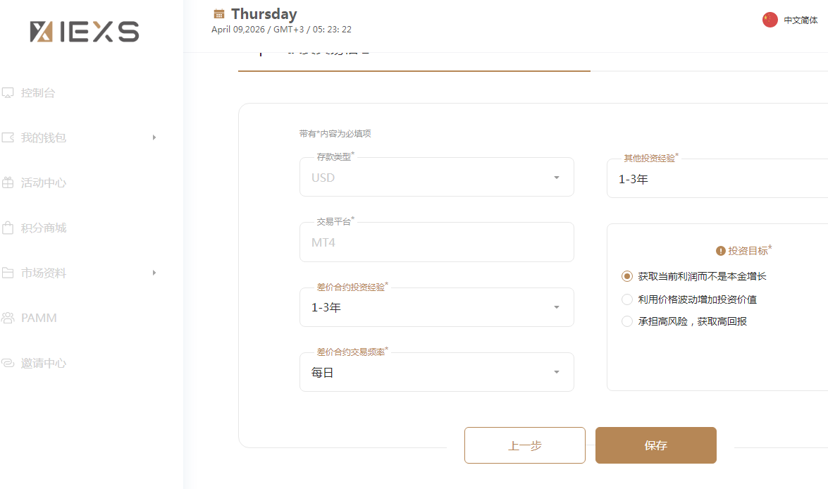Choose 承担高风险，获取高回报 radio option
Screen dimensions: 828x489
(627, 321)
